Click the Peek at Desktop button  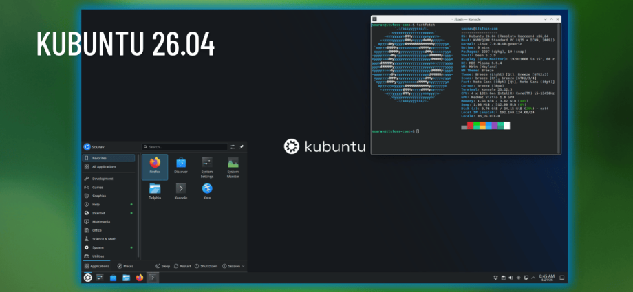coord(561,278)
